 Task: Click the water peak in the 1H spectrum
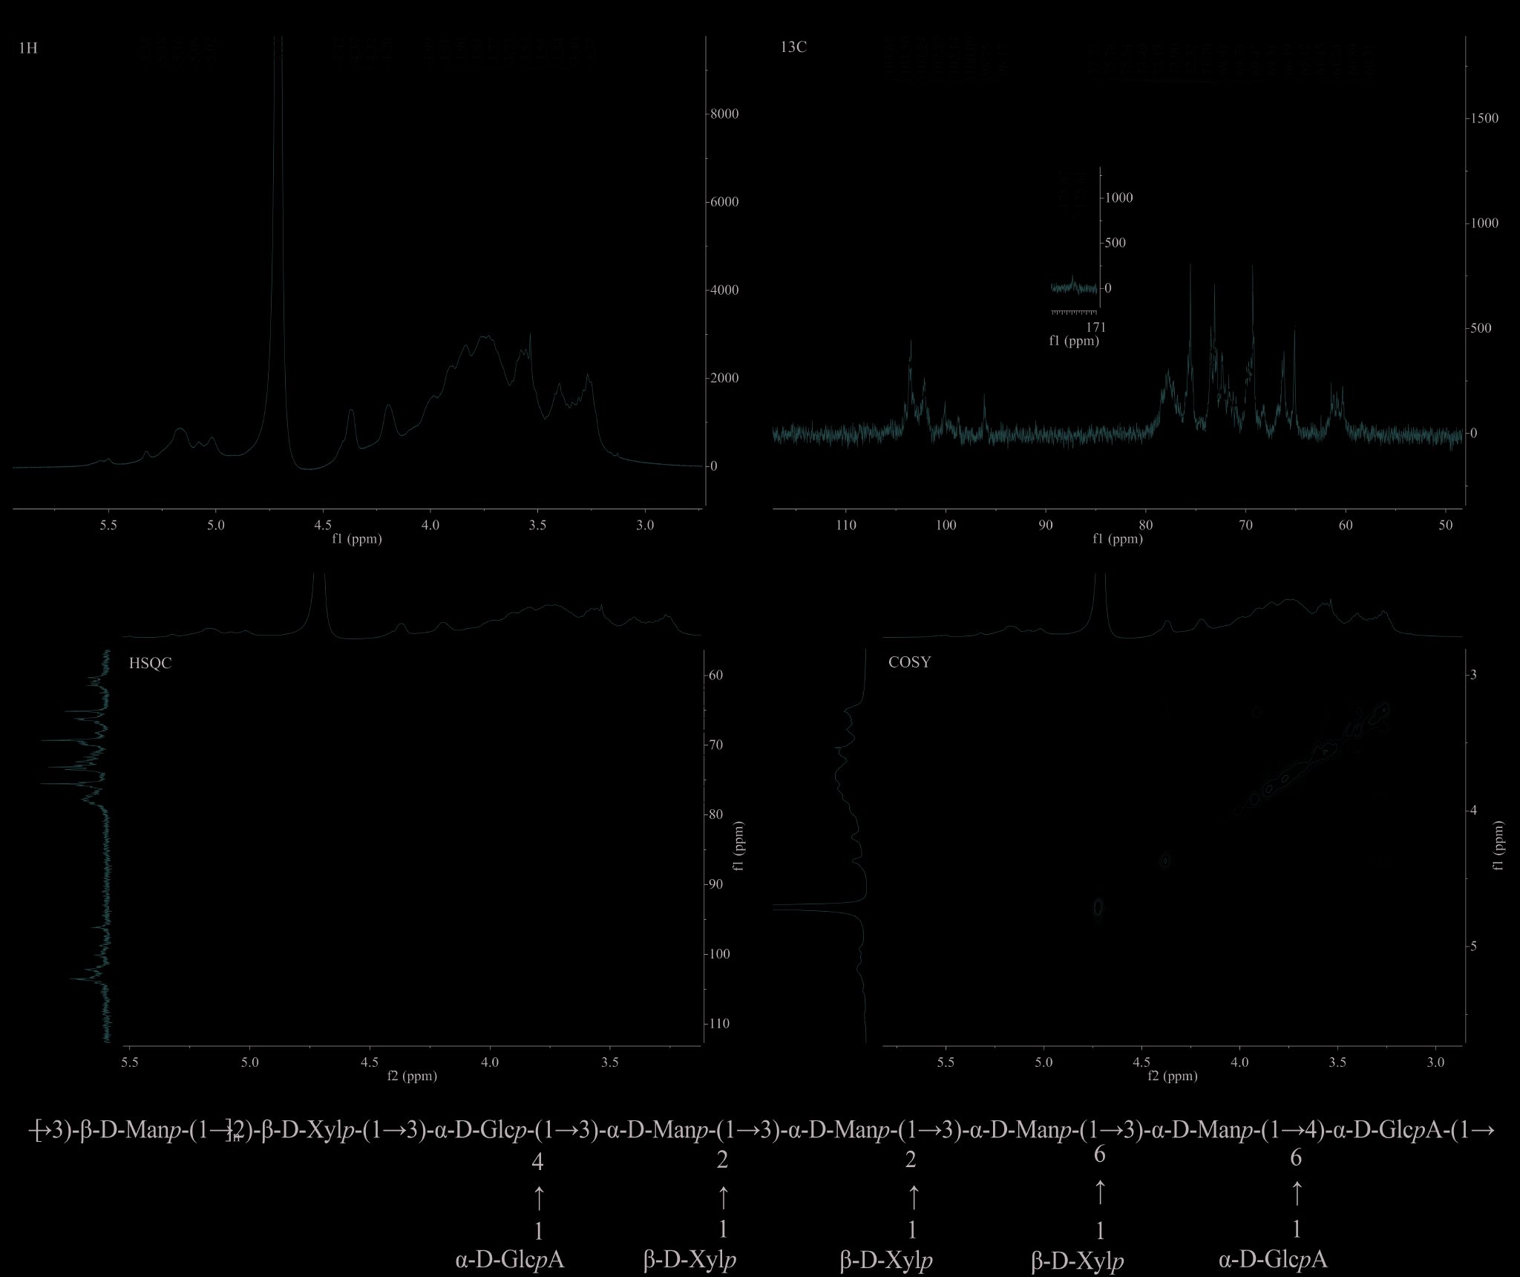pos(278,252)
